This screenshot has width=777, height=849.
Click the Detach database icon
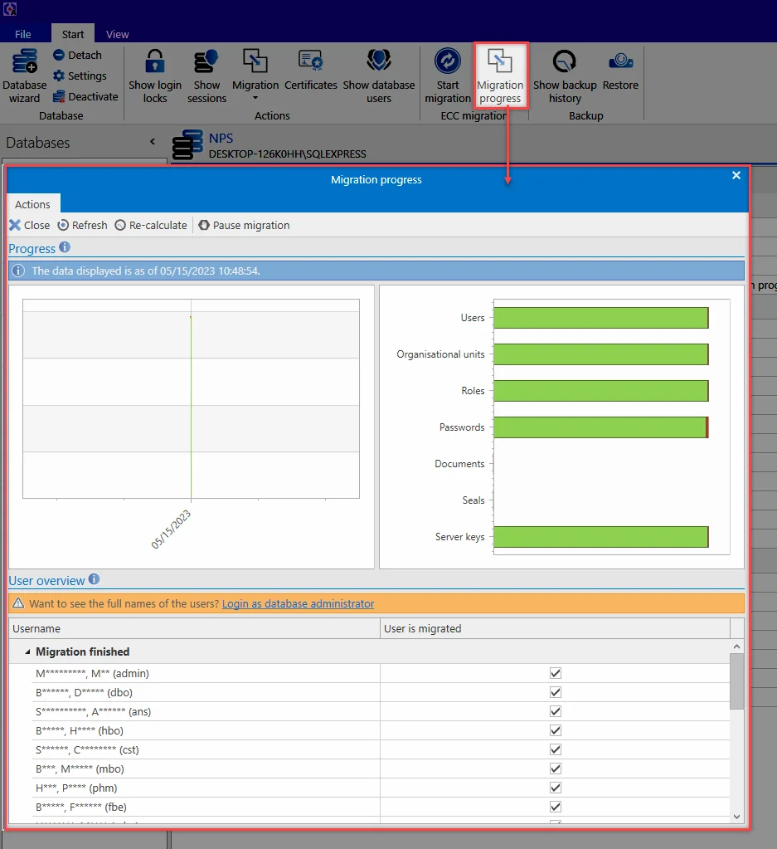(x=58, y=56)
